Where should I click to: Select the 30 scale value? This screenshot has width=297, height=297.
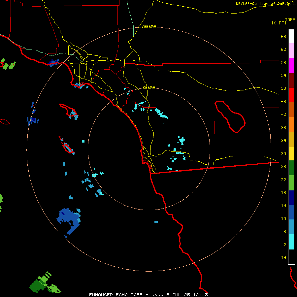coord(283,153)
